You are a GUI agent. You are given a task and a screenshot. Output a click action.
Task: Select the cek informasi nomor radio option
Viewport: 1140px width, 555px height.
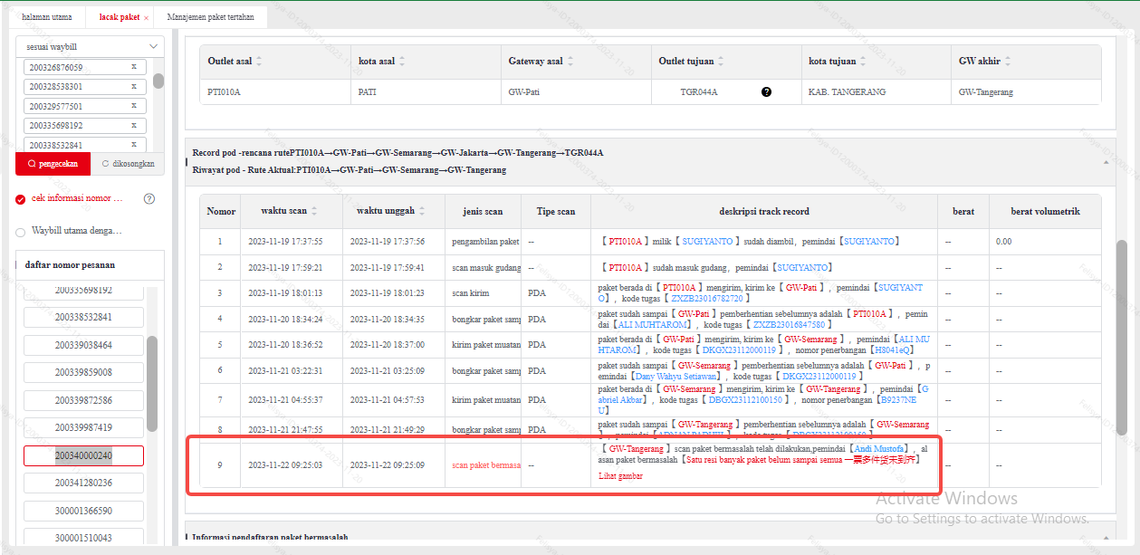tap(21, 199)
